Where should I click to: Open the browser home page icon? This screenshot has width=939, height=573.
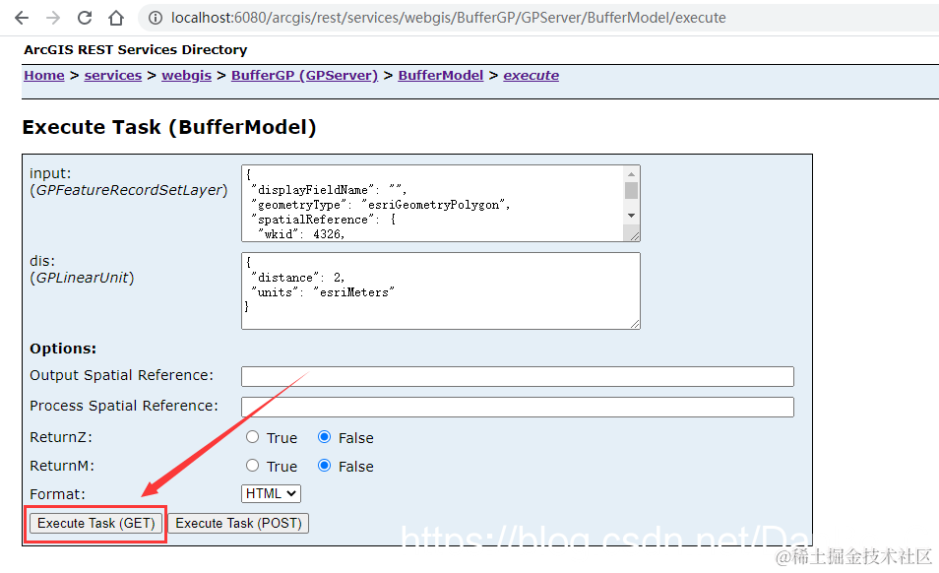[116, 18]
